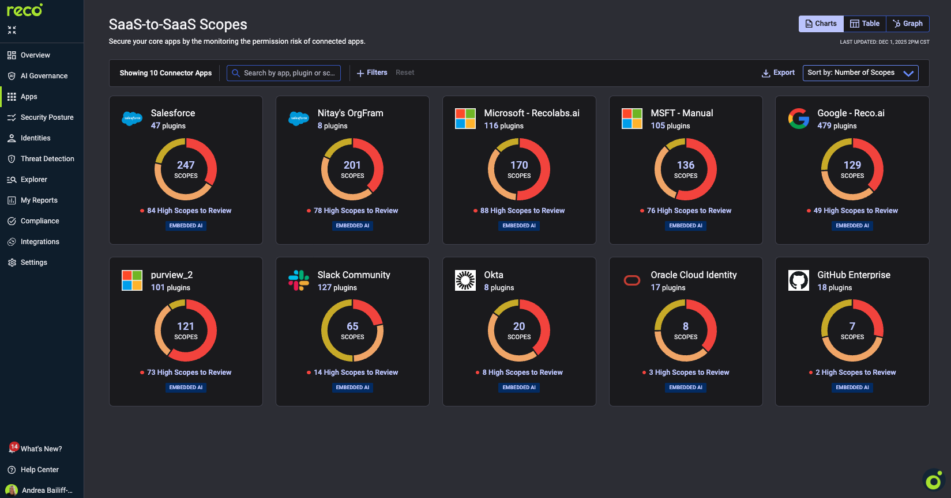
Task: Add Filters to the connector list
Action: [372, 73]
